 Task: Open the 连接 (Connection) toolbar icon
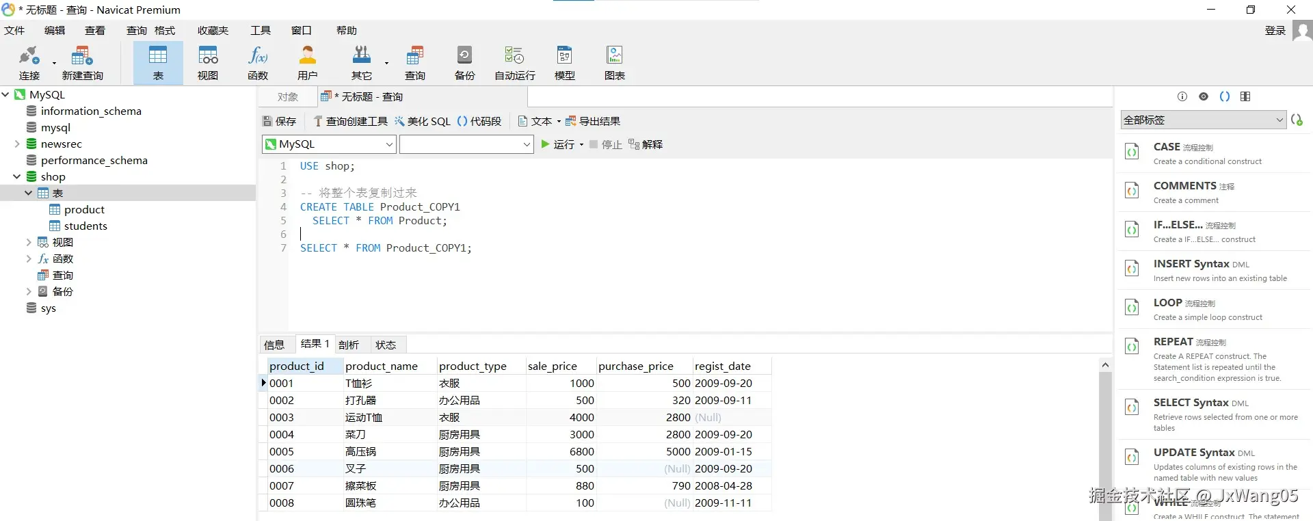(x=29, y=63)
